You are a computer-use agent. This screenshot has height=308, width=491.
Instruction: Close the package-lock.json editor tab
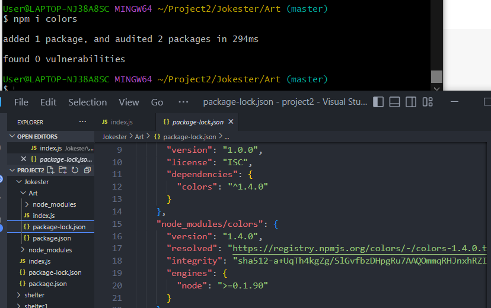coord(231,121)
